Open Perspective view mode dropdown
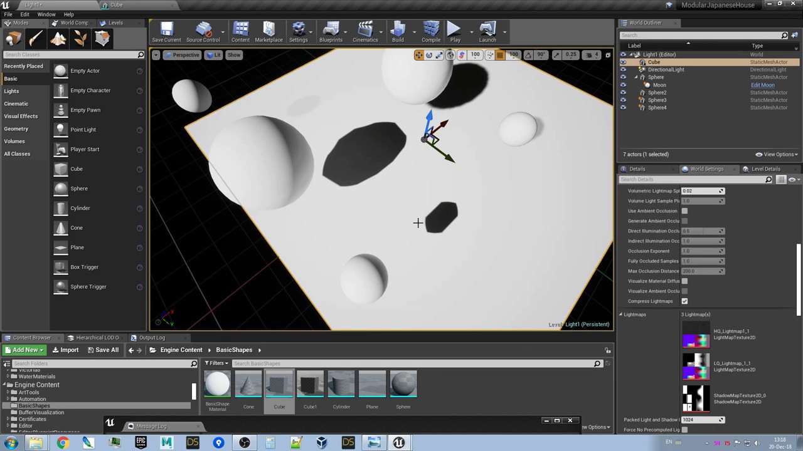This screenshot has width=803, height=451. click(x=182, y=55)
